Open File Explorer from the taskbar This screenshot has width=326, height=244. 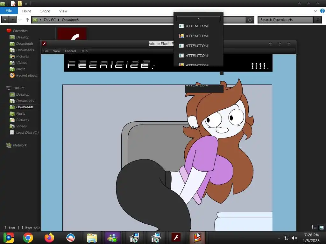[92, 238]
